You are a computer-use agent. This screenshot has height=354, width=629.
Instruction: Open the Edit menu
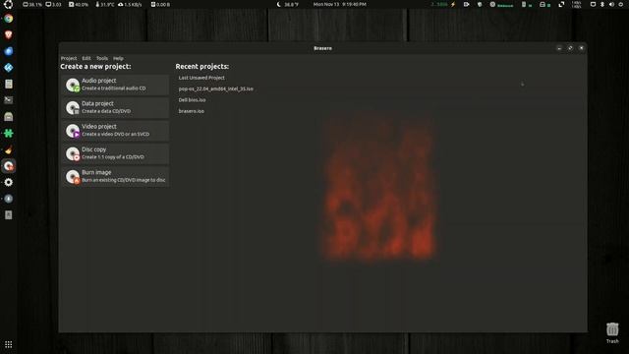click(x=86, y=58)
